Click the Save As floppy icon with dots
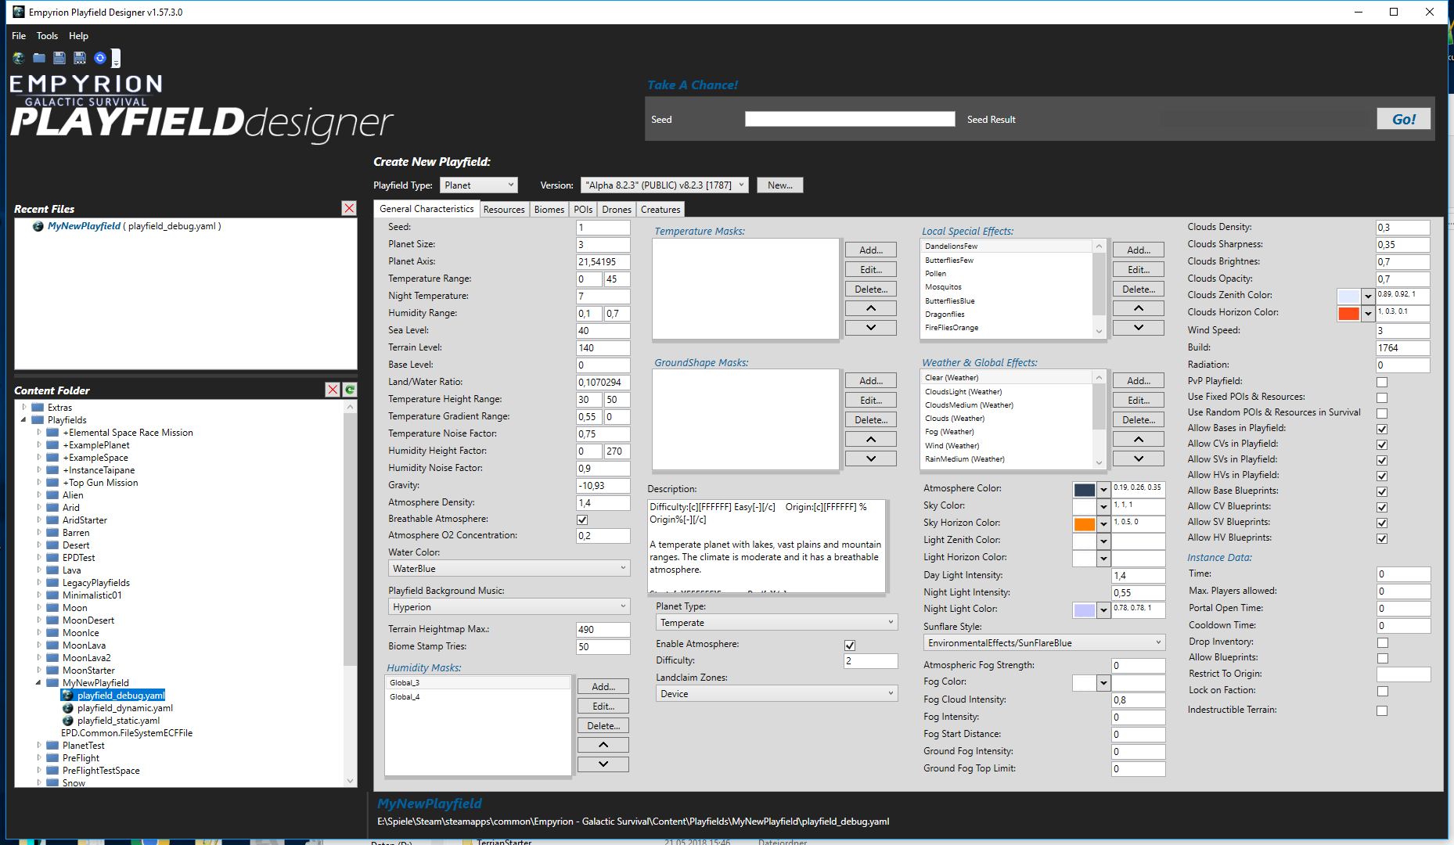The height and width of the screenshot is (845, 1454). [80, 58]
